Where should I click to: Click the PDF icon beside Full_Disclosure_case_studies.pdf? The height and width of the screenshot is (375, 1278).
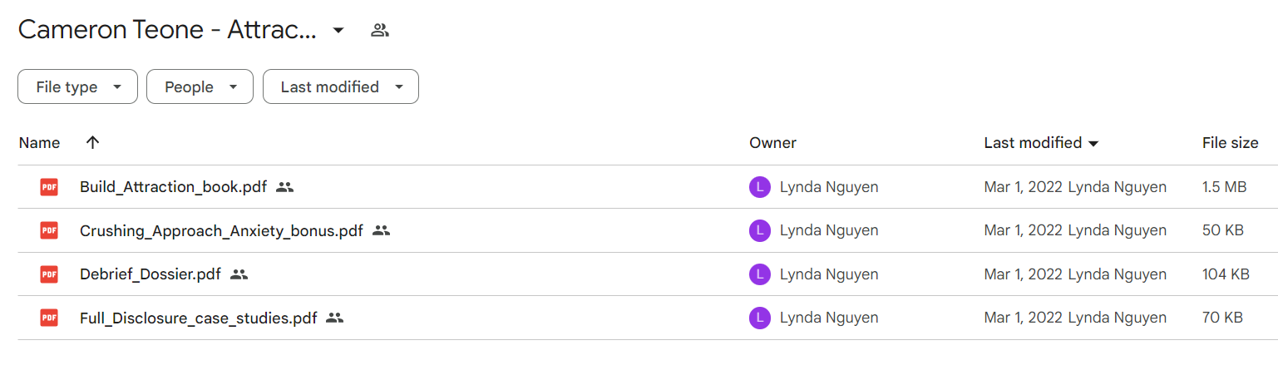pyautogui.click(x=49, y=317)
